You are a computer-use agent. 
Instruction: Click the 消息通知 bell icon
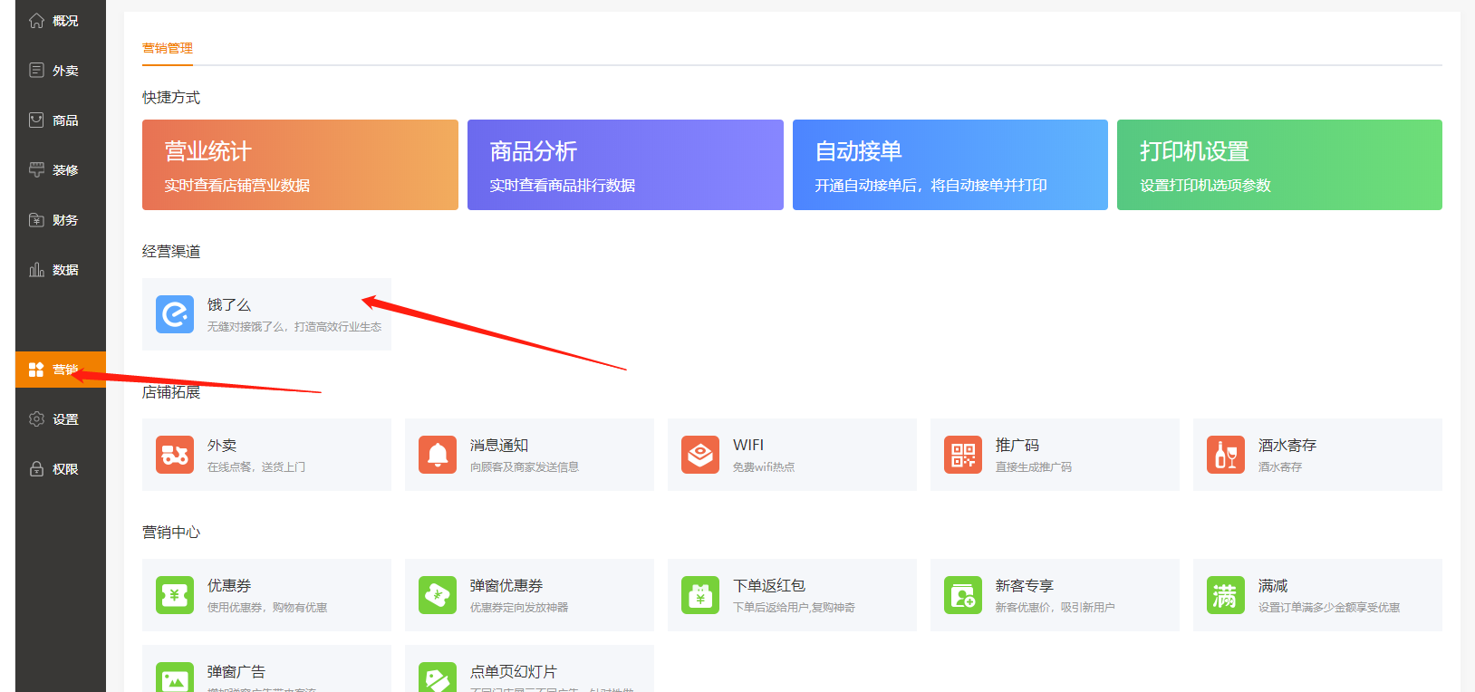click(438, 455)
